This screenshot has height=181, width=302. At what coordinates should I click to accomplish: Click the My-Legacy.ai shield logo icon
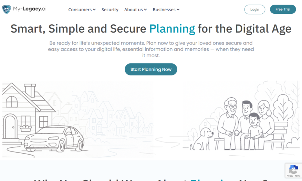7,9
